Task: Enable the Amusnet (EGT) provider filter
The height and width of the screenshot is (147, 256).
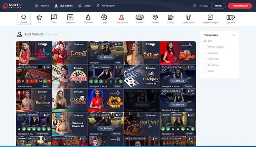Action: (205, 47)
